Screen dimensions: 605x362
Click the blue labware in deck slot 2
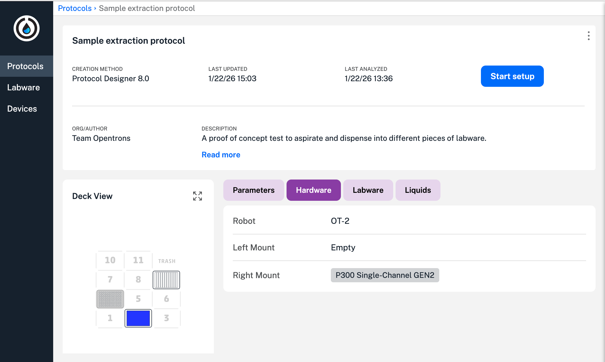click(x=138, y=318)
